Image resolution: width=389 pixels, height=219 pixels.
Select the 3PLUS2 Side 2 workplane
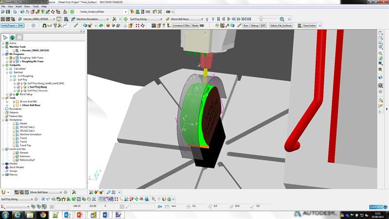coord(27,127)
